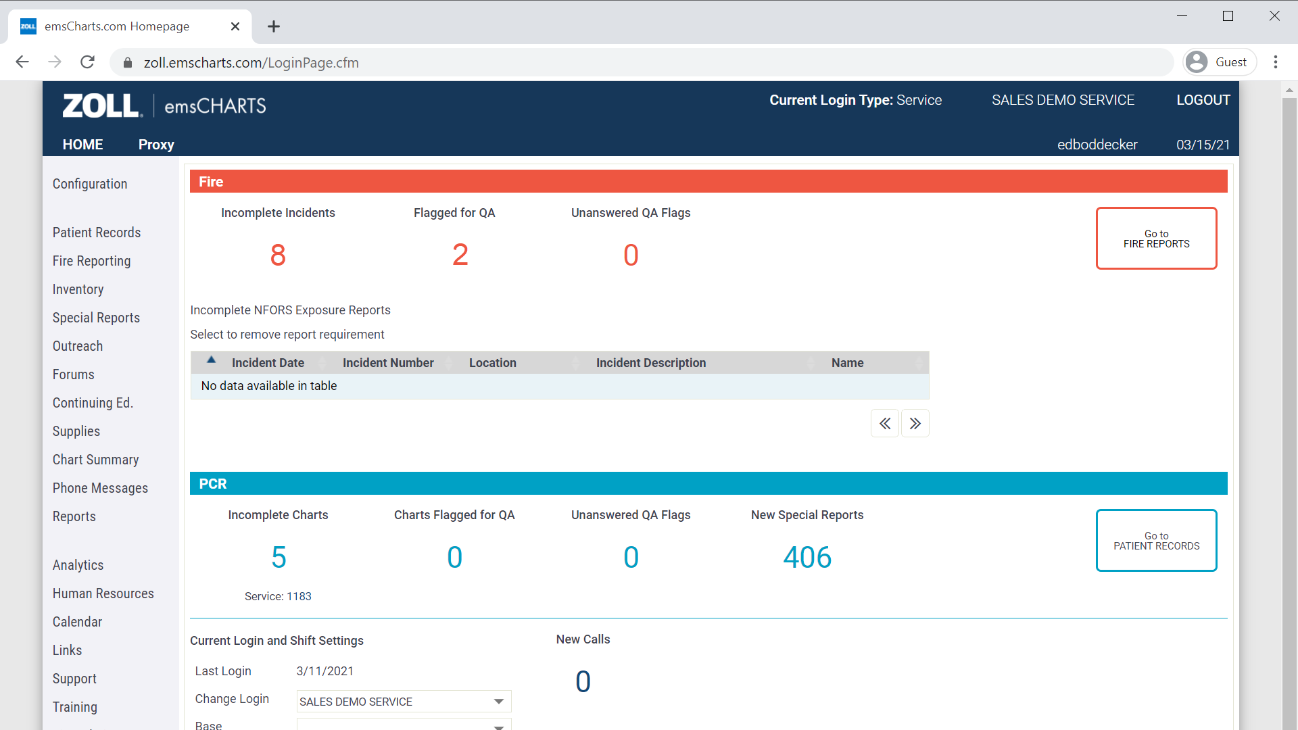Go to Fire Reports button
Screen dimensions: 1298x730
click(x=1156, y=239)
